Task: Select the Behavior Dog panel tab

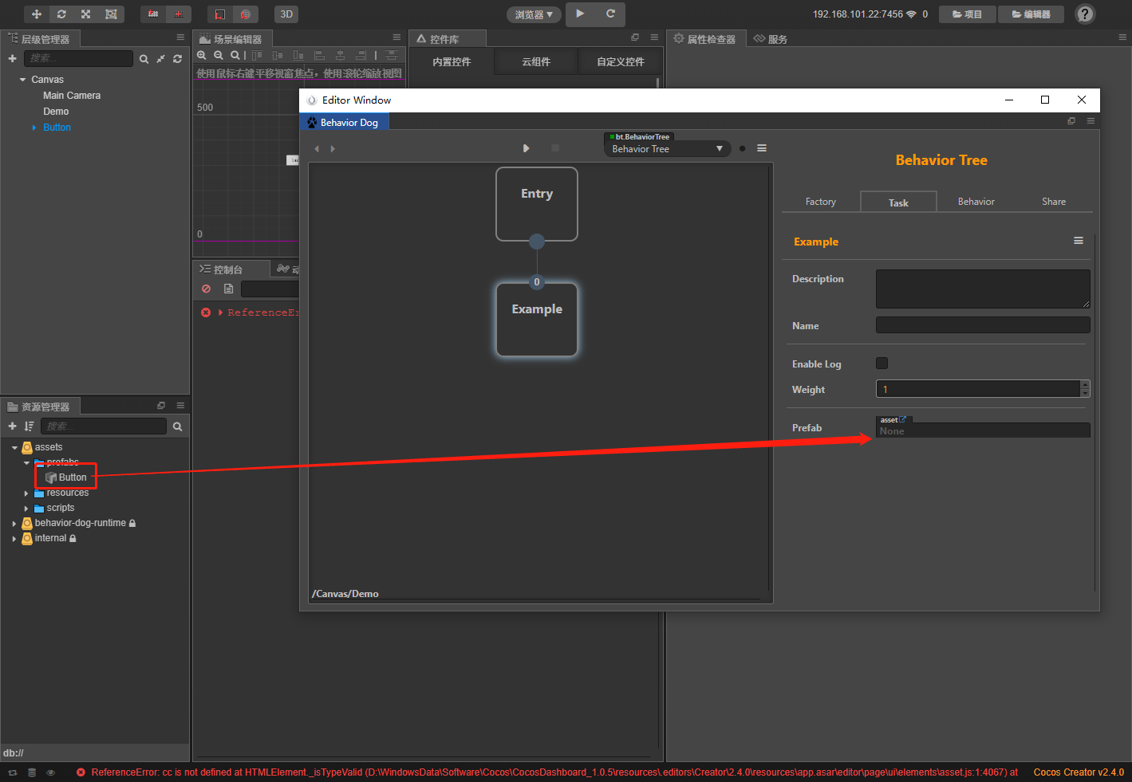Action: click(x=344, y=123)
